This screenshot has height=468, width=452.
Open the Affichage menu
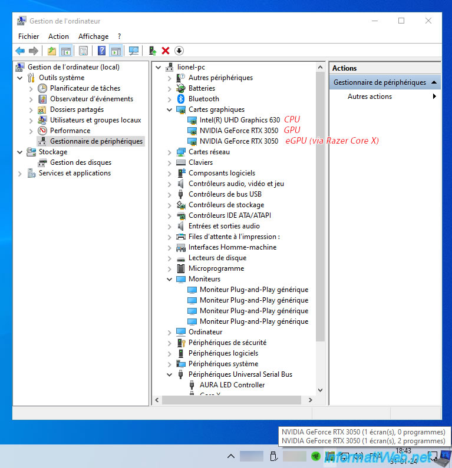coord(94,36)
